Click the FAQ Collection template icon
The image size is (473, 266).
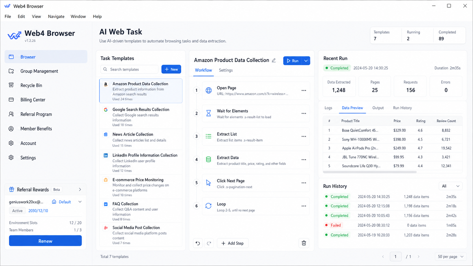pos(106,204)
